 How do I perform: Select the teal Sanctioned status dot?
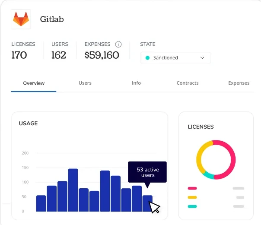[x=147, y=58]
